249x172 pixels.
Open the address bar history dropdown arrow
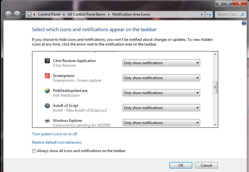(202, 14)
